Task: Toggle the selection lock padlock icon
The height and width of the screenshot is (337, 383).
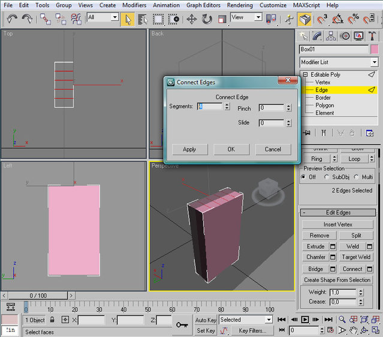Action: (x=53, y=320)
